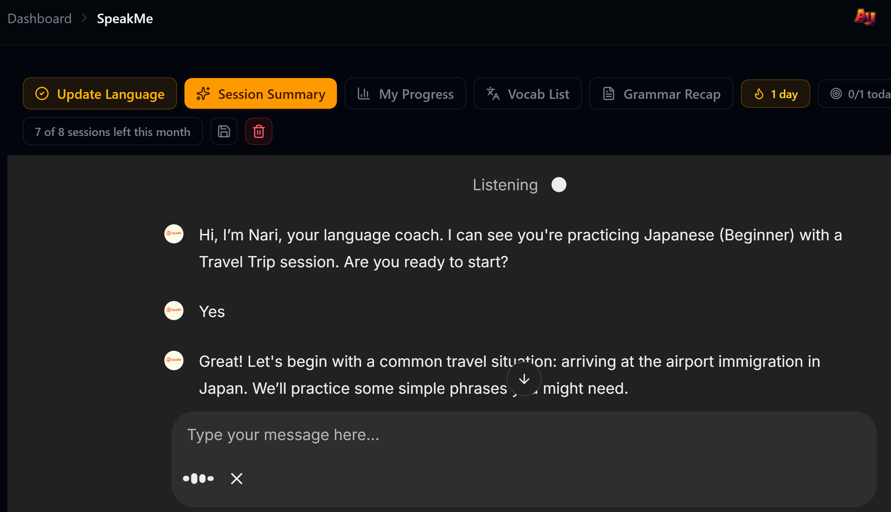
Task: Cancel voice input with the X icon
Action: (x=236, y=478)
